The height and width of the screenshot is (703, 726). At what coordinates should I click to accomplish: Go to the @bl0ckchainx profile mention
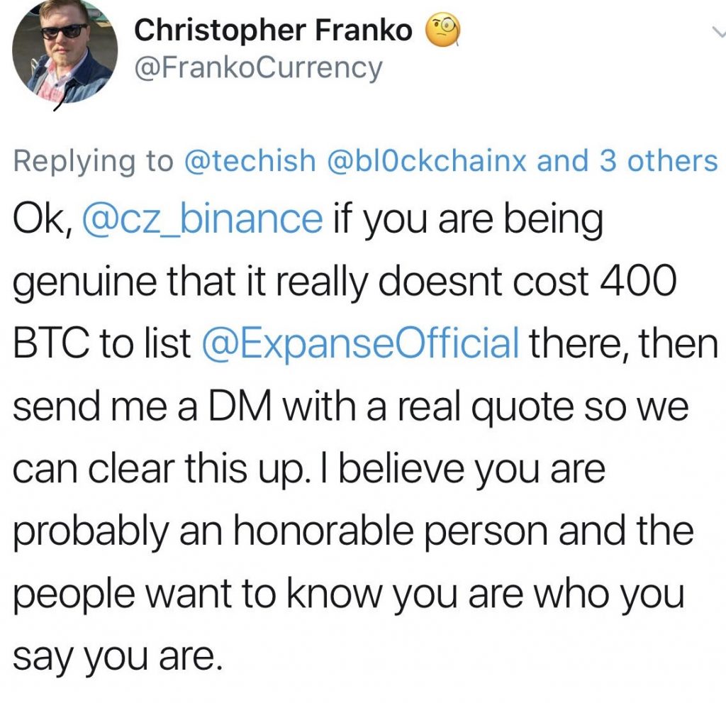[426, 161]
